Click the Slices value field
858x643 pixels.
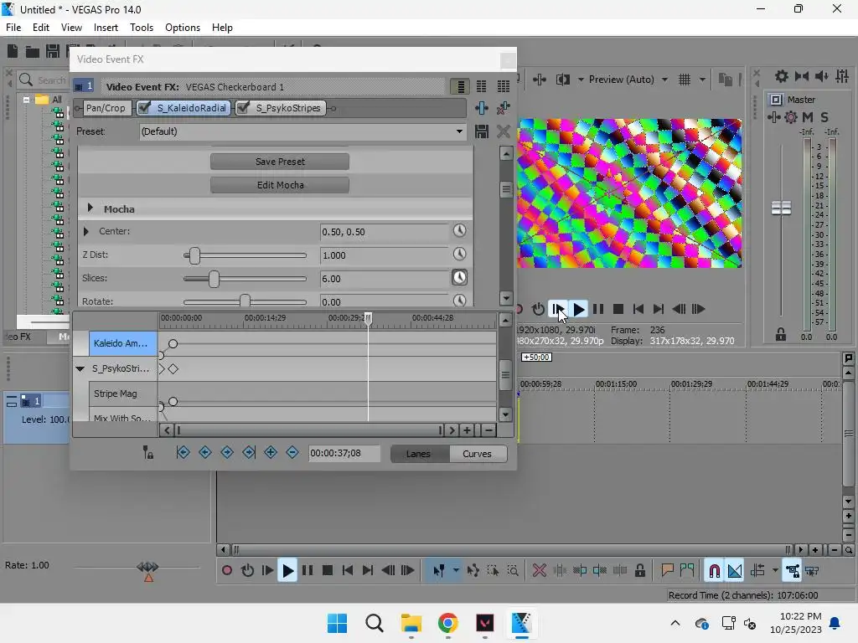384,278
